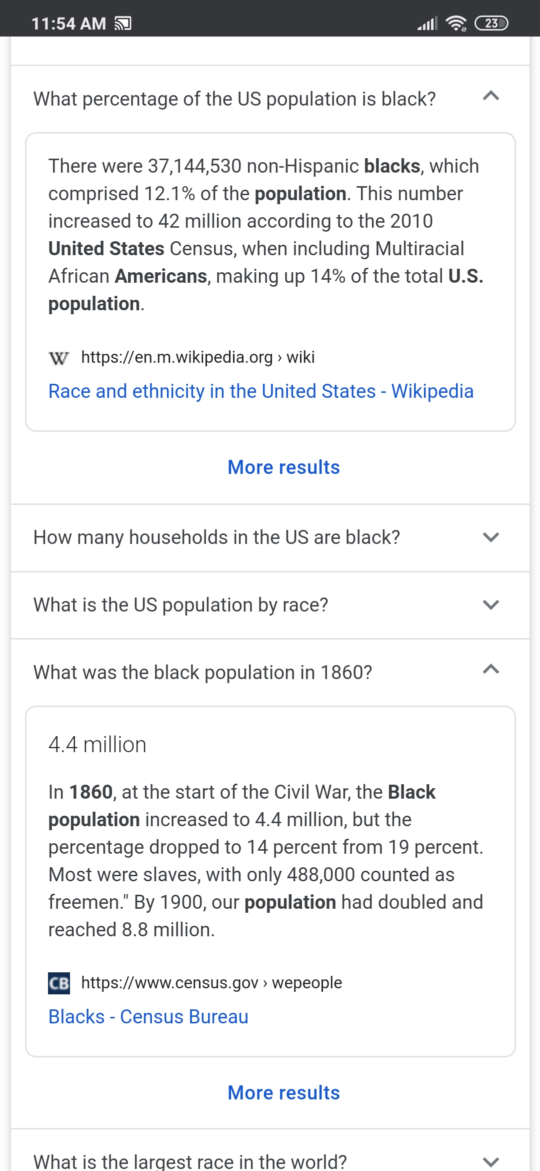Viewport: 540px width, 1171px height.
Task: Tap the Wikipedia answer snippet text
Action: [265, 235]
